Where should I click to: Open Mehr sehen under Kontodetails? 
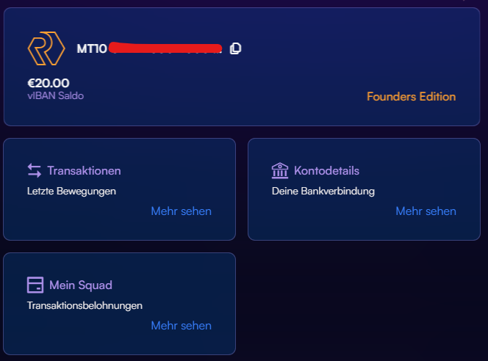click(x=426, y=211)
